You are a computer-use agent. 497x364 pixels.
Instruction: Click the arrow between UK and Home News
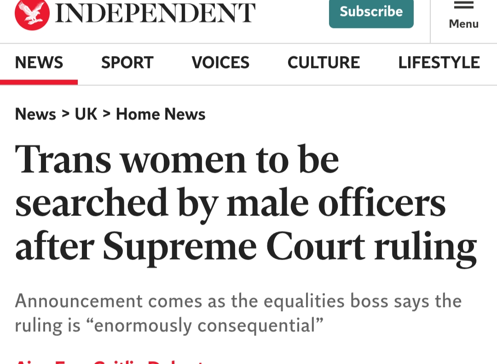coord(107,114)
